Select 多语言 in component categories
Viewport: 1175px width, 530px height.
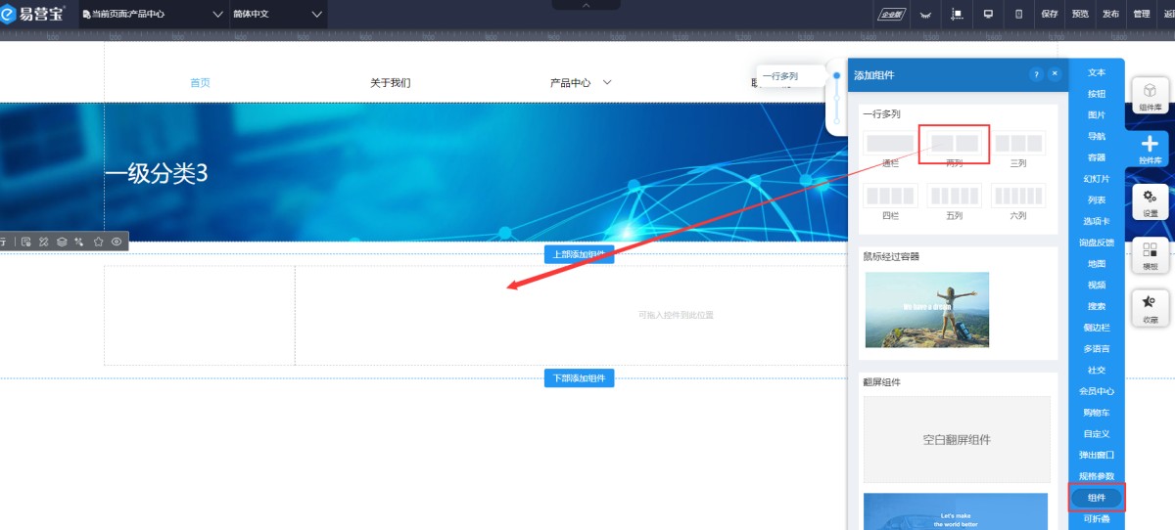1097,349
